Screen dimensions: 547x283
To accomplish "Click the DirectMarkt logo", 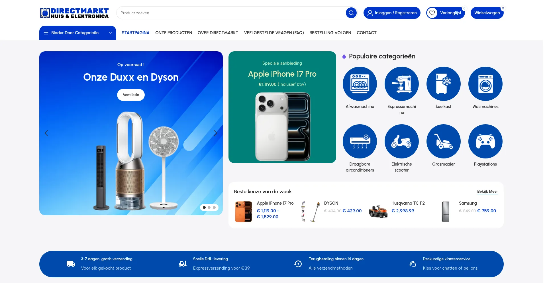I will pyautogui.click(x=74, y=13).
